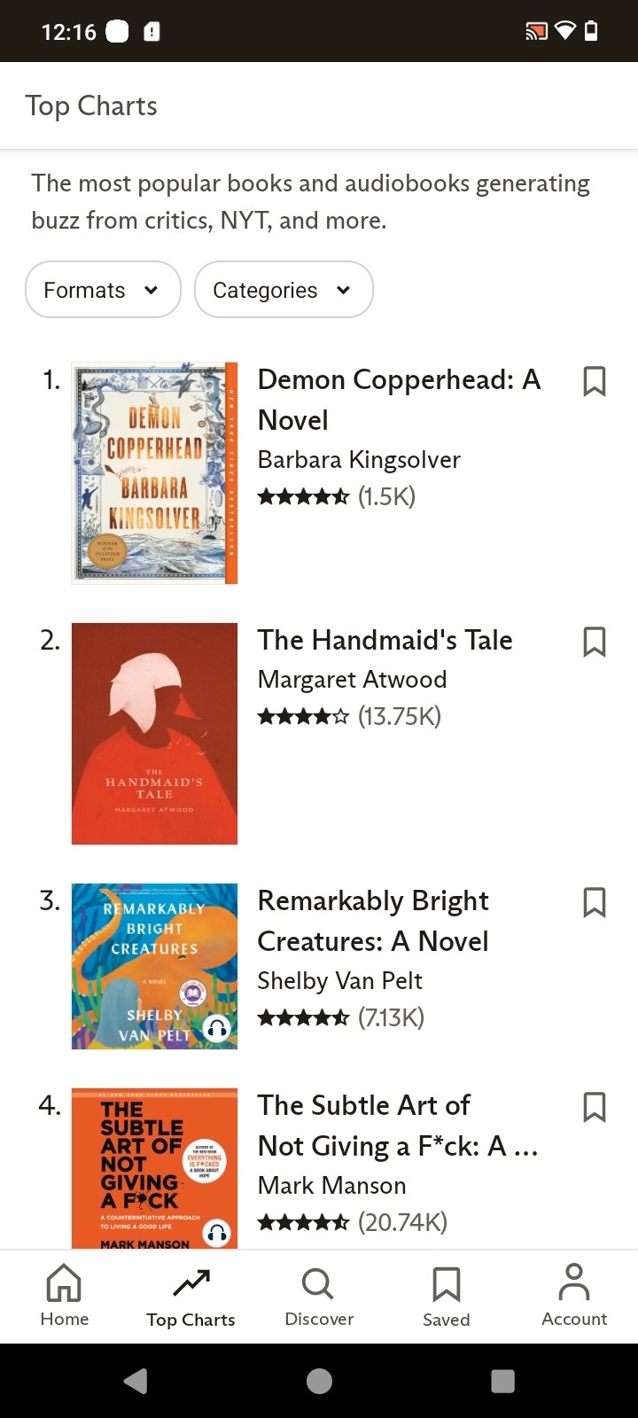The height and width of the screenshot is (1418, 638).
Task: Bookmark The Subtle Art book
Action: pyautogui.click(x=594, y=1107)
